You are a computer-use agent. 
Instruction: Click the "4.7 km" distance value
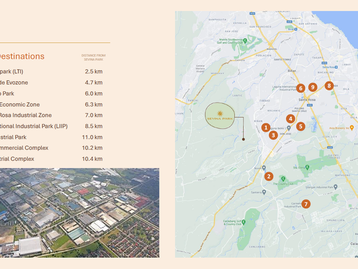click(x=93, y=82)
